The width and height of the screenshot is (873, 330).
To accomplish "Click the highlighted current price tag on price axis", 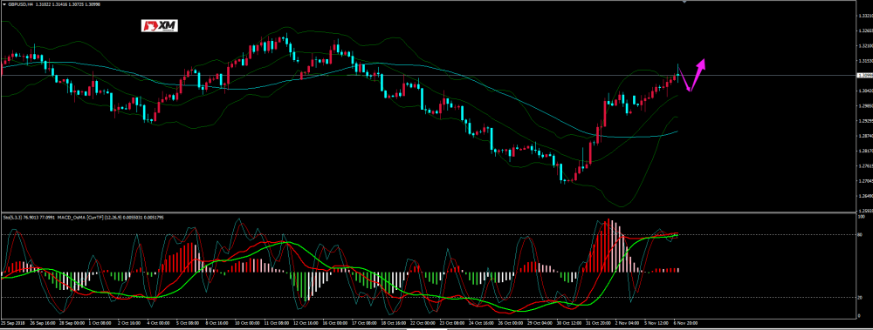I will pos(864,75).
